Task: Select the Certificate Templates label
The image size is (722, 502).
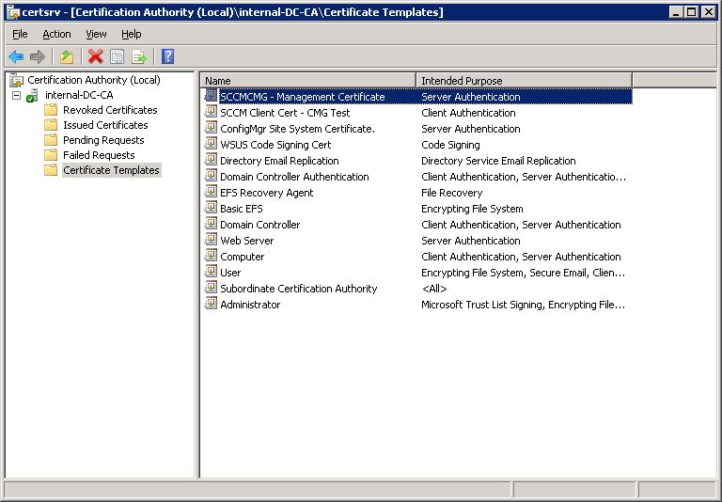Action: (x=112, y=170)
